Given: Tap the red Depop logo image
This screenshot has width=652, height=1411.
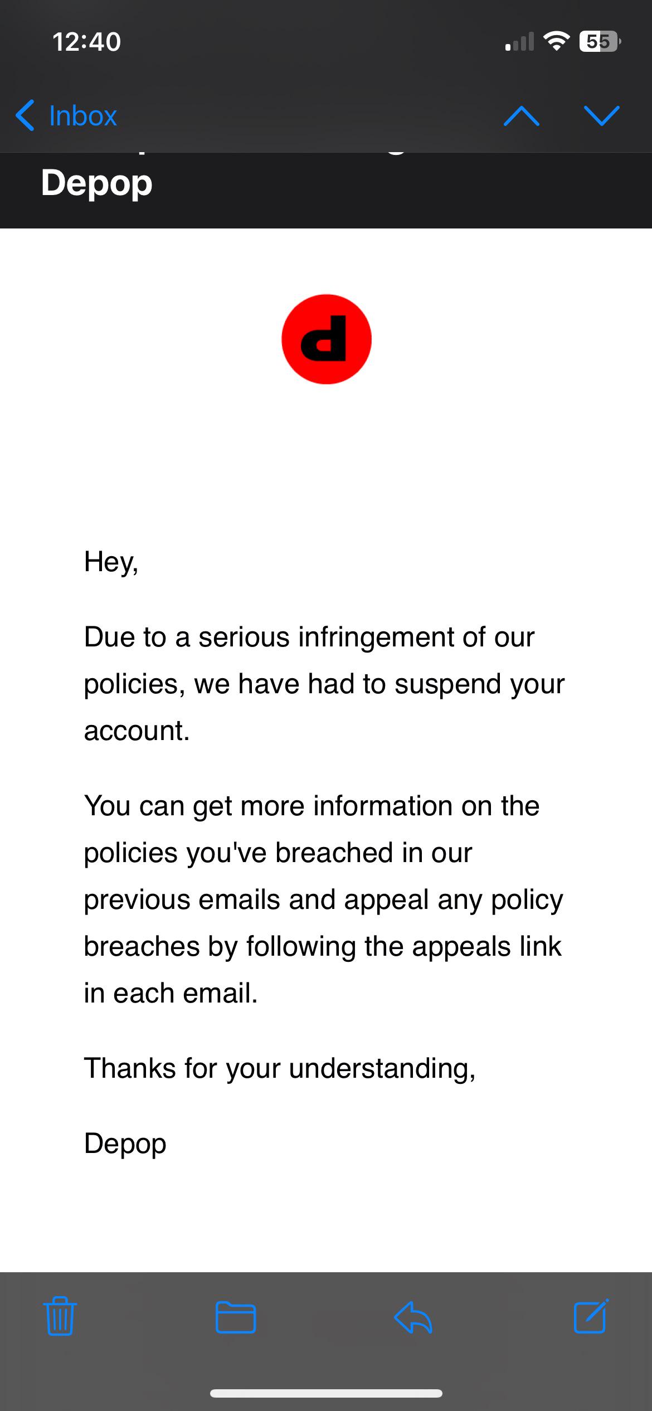Looking at the screenshot, I should click(x=327, y=340).
